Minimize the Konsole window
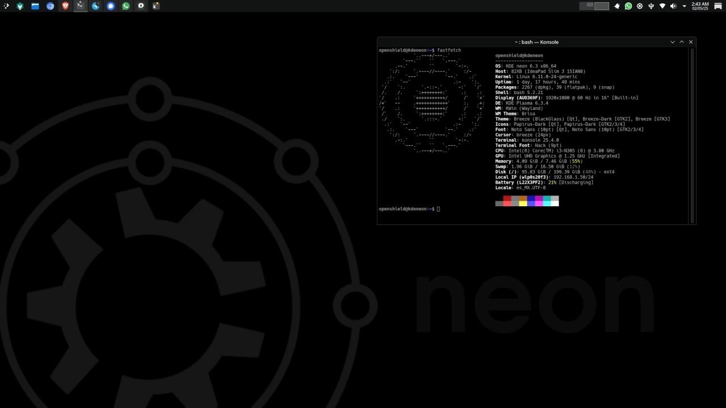The image size is (726, 408). point(673,42)
